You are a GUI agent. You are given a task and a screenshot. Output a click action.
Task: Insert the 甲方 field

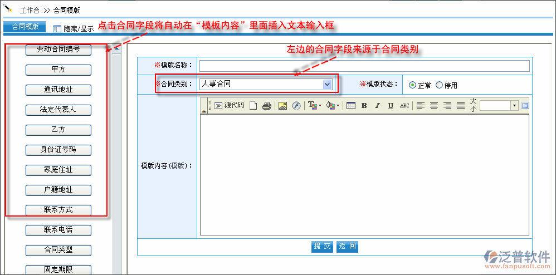(x=58, y=70)
